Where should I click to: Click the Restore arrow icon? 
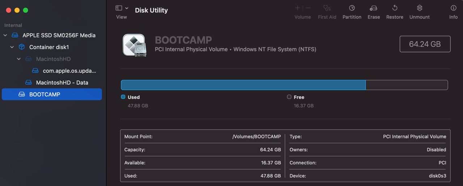coord(395,8)
